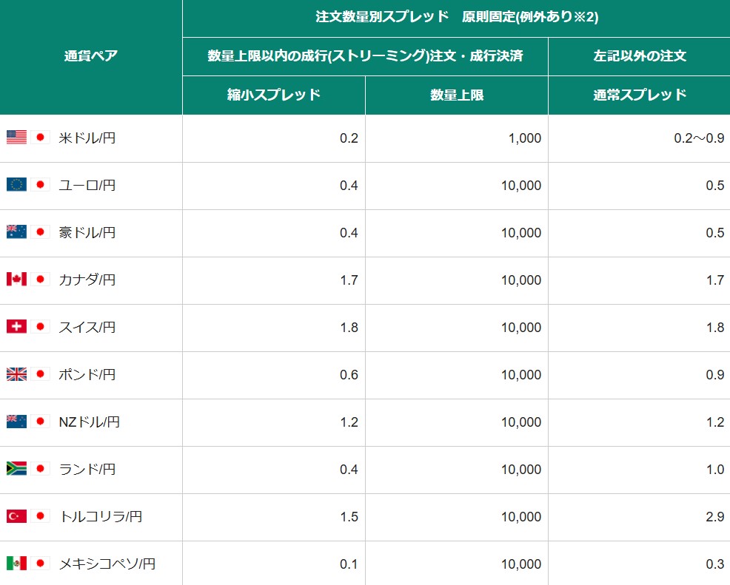Click the Australian flag in the 豪ドル/円 row
Screen dimensions: 730x585
(17, 231)
